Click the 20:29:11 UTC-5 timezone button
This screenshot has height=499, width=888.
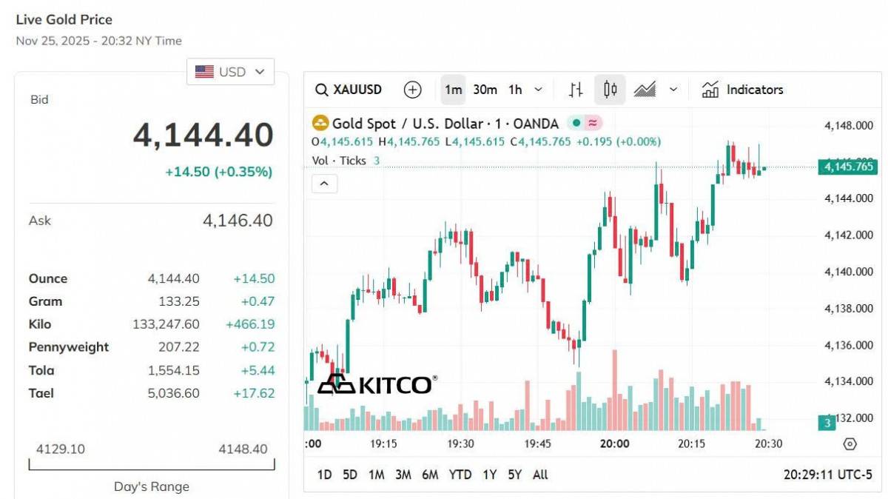tap(828, 475)
